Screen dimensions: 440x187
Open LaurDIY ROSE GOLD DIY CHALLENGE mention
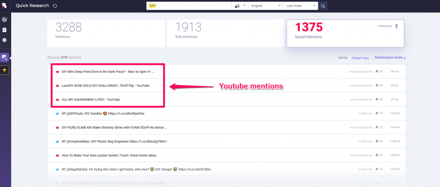pos(106,86)
